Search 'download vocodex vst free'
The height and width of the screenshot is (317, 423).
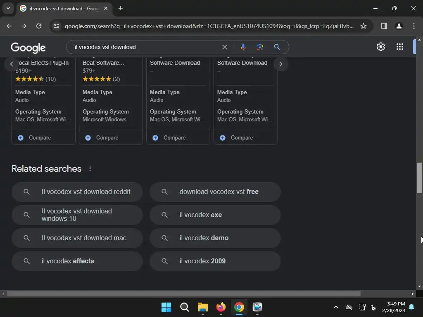[215, 192]
